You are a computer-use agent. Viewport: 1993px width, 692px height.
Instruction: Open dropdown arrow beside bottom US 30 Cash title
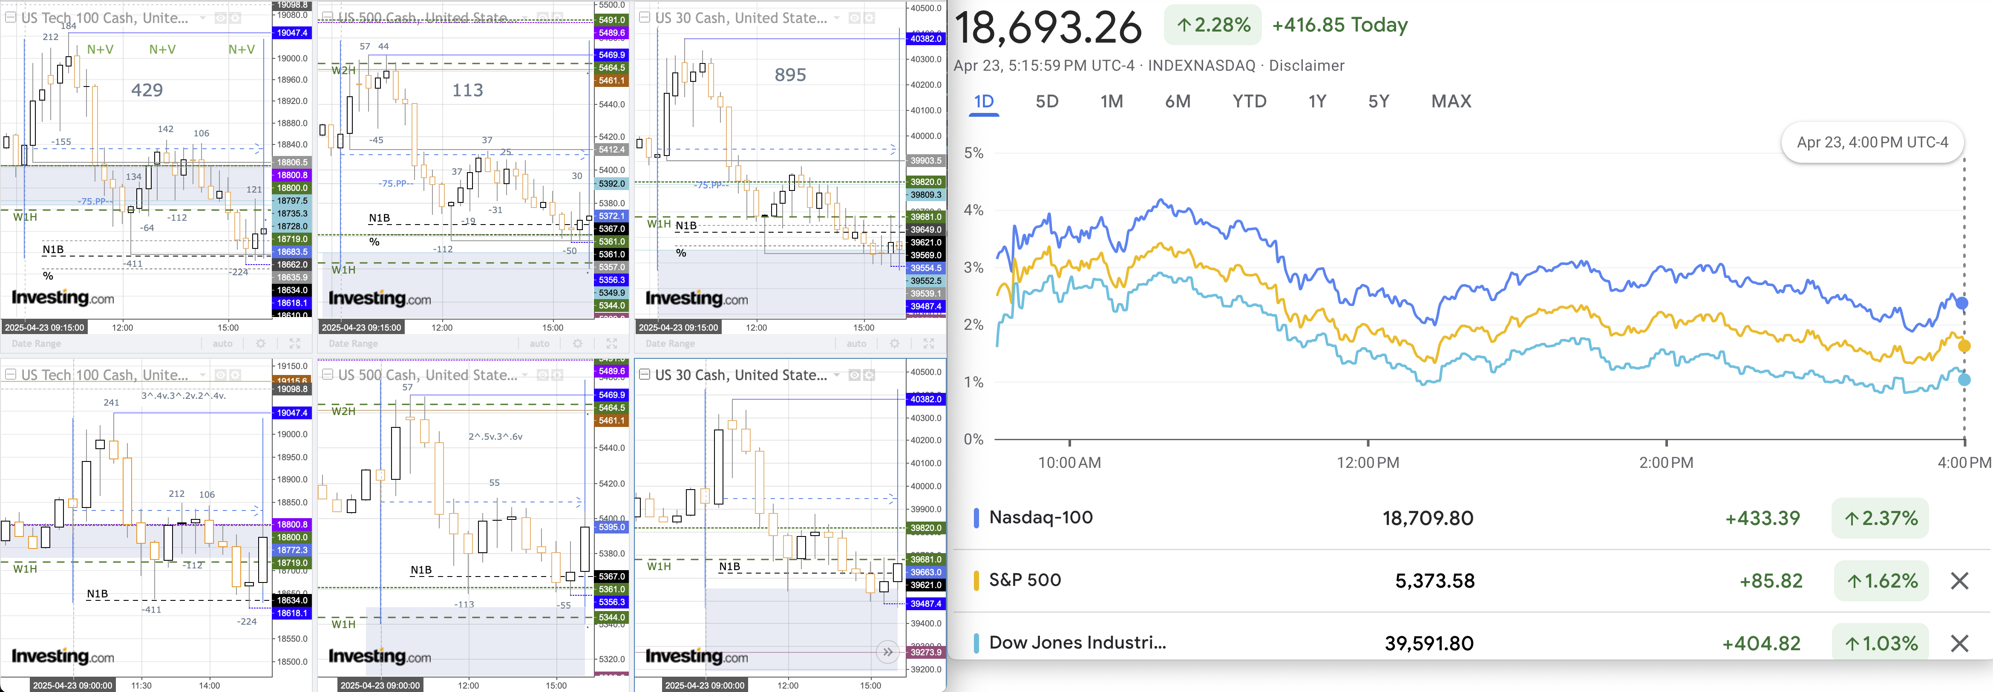pos(836,375)
